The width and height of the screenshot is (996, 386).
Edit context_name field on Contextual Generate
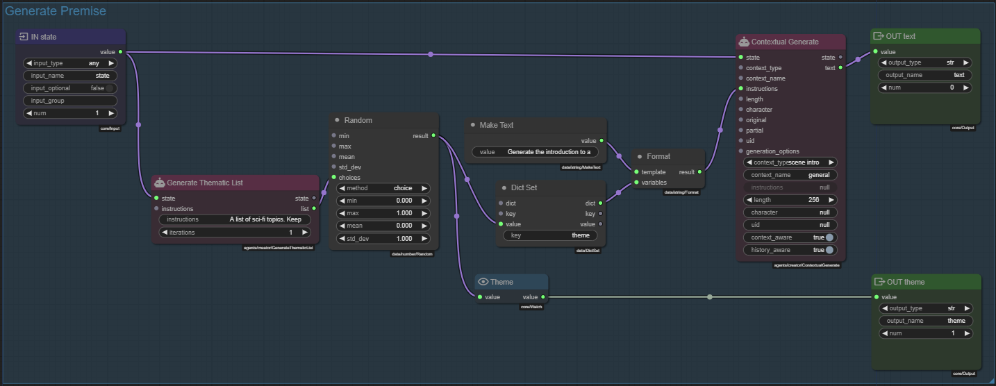pos(790,175)
